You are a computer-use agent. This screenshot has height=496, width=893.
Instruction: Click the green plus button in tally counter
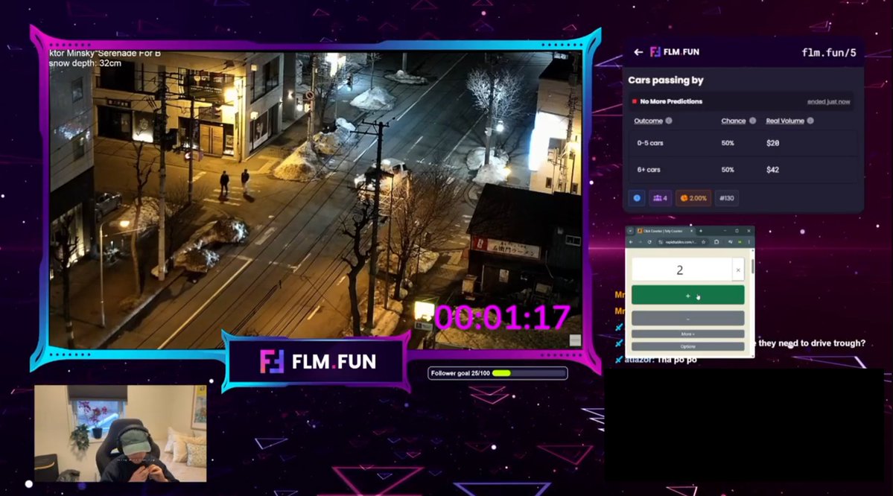[687, 295]
